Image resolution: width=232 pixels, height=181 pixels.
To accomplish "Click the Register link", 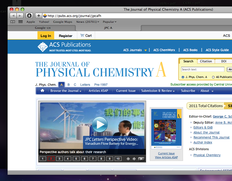I will 65,36.
